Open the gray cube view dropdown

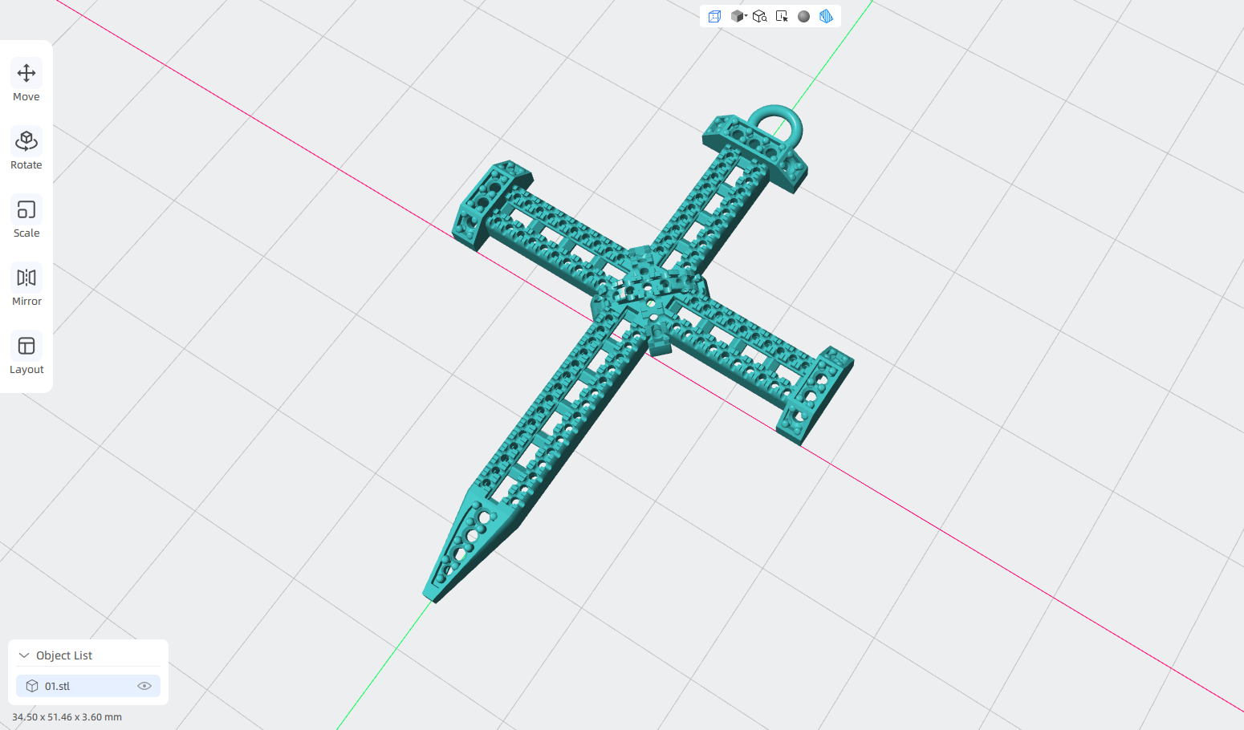tap(738, 16)
